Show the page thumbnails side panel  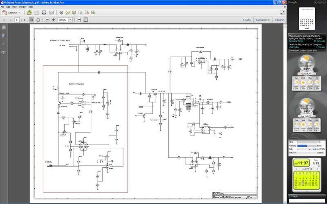pyautogui.click(x=4, y=28)
